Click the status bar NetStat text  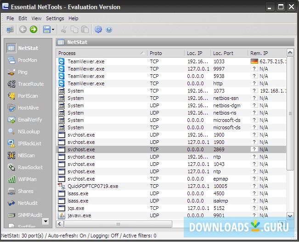pos(79,236)
